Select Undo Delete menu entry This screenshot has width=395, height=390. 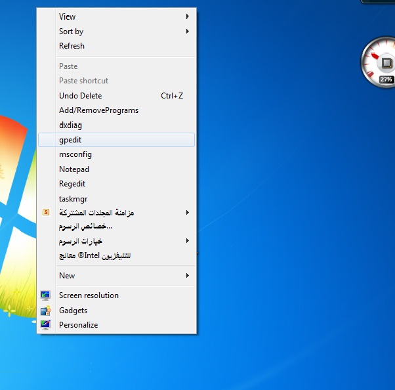116,96
